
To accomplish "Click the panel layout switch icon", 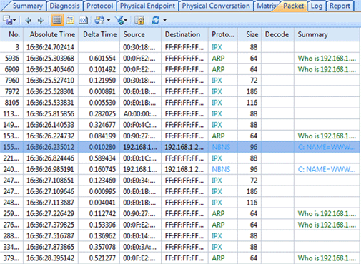I will pos(99,20).
